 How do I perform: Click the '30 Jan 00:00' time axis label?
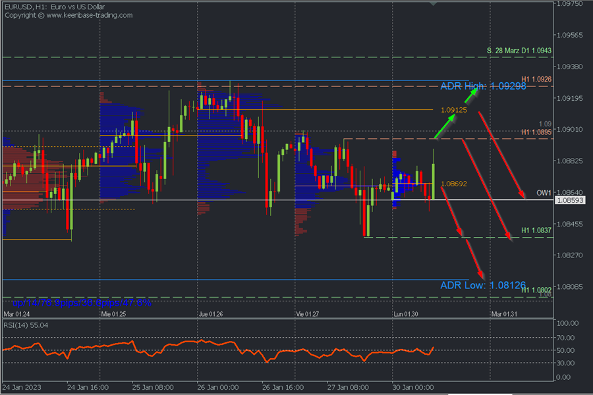(413, 388)
